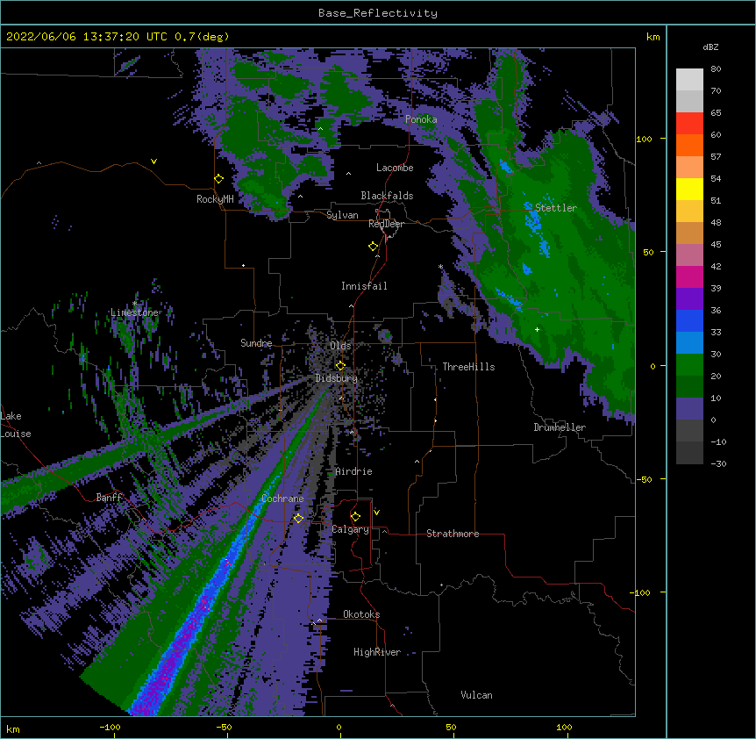756x739 pixels.
Task: Select the yellow station marker below Cochrane
Action: click(298, 518)
